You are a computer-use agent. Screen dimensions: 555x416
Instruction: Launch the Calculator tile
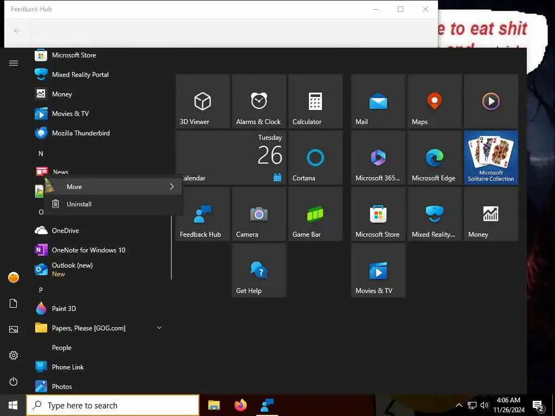click(315, 101)
